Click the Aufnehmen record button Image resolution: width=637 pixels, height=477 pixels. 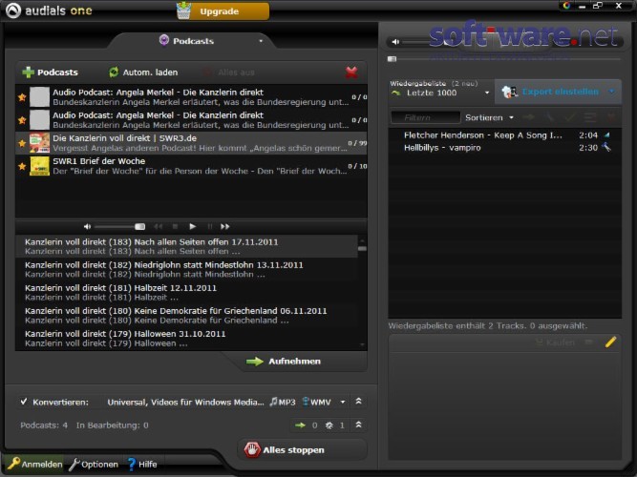click(284, 362)
